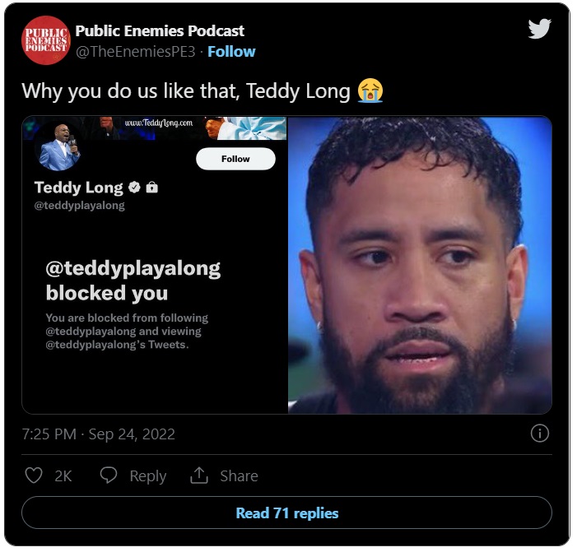
Task: Open the tweet info circle icon
Action: 539,434
